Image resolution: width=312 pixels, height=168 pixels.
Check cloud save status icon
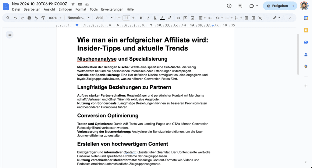87,4
